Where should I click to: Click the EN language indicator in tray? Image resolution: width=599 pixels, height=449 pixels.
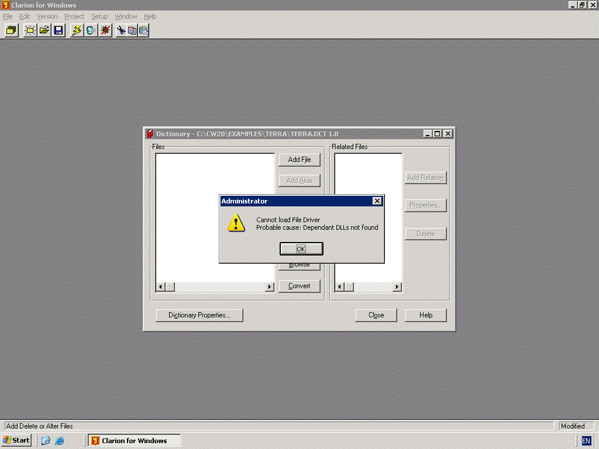coord(586,441)
